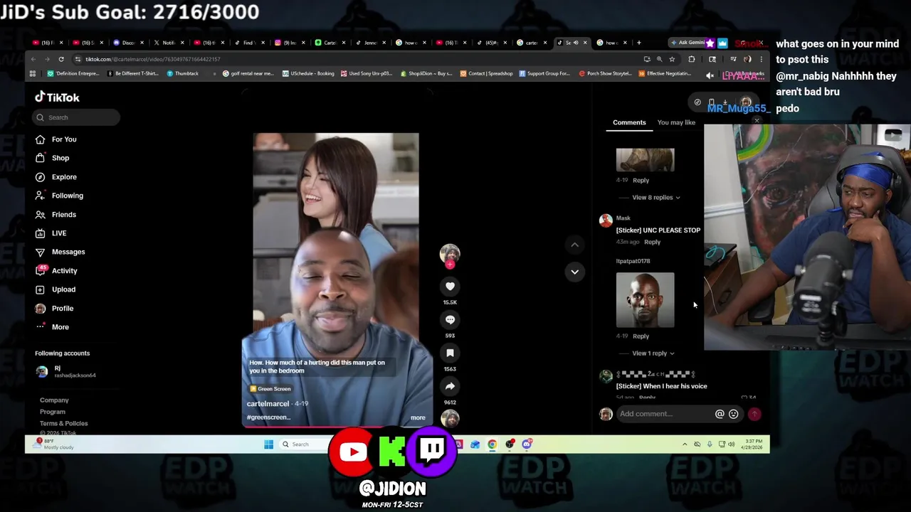Image resolution: width=911 pixels, height=512 pixels.
Task: Go to the previous video
Action: point(574,245)
